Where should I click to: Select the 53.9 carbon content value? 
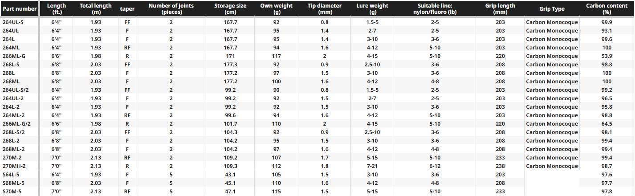coord(607,56)
